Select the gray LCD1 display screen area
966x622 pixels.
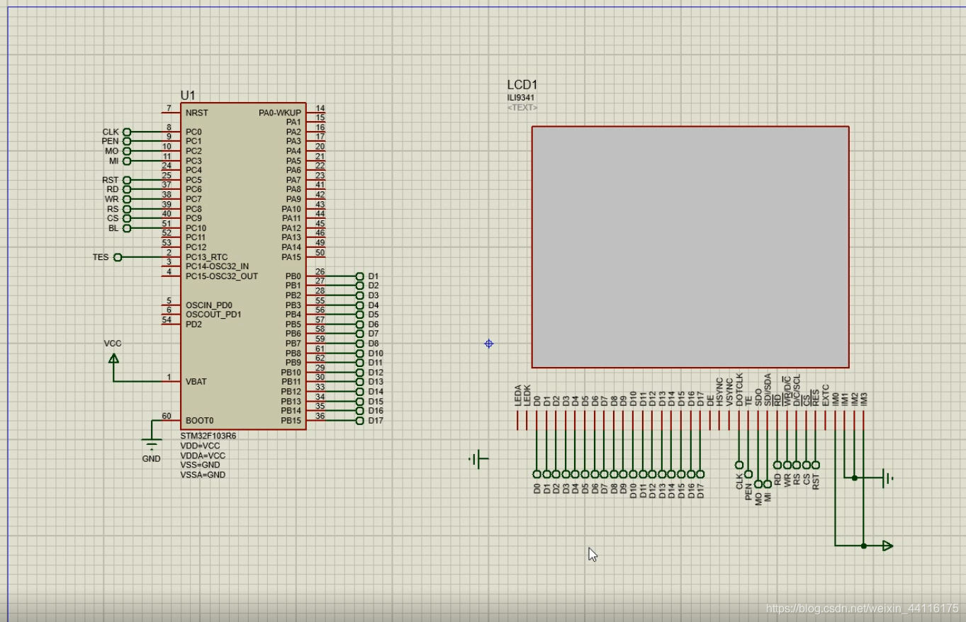click(690, 247)
